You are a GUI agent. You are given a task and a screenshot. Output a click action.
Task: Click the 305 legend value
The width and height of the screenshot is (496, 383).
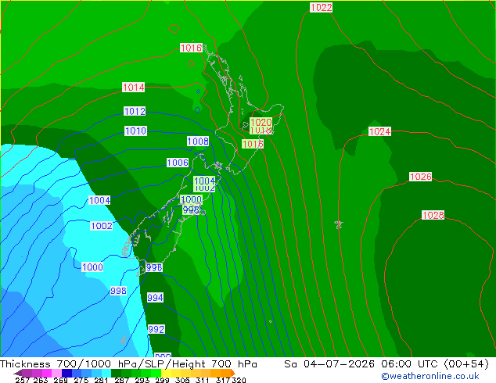tap(182, 380)
